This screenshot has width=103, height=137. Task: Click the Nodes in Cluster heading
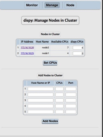(50, 34)
